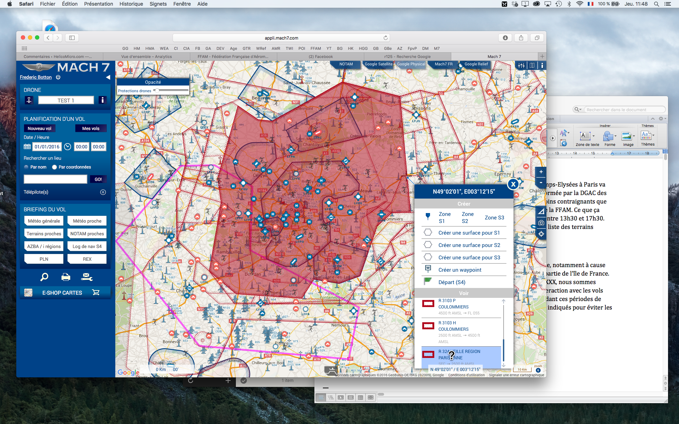Toggle the Google Satellite layer

(378, 64)
